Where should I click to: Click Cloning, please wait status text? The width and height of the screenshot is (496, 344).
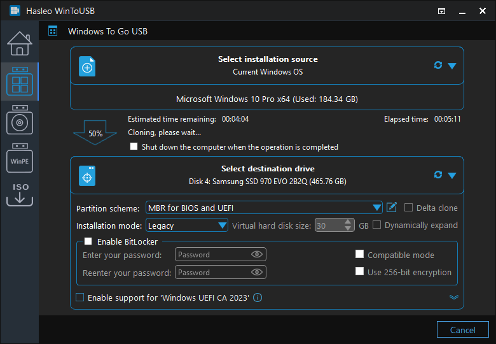[x=164, y=133]
